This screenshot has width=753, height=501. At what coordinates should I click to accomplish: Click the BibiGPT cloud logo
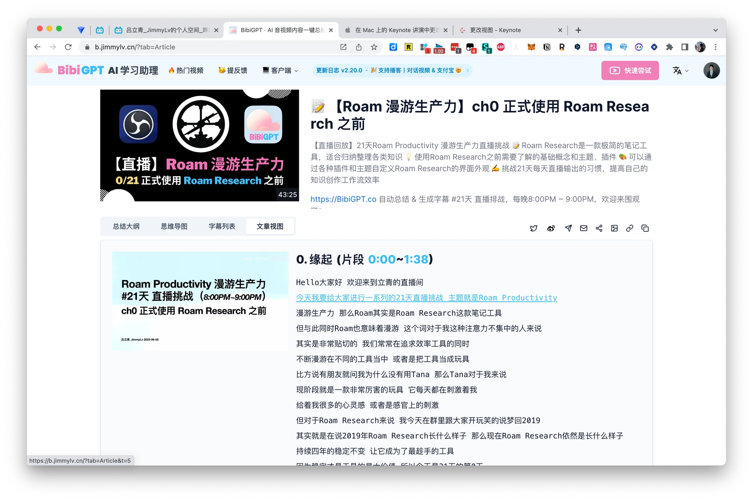(43, 69)
